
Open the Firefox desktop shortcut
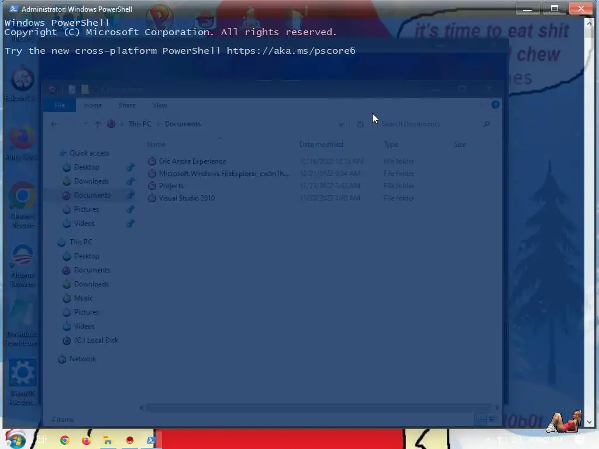pyautogui.click(x=22, y=137)
